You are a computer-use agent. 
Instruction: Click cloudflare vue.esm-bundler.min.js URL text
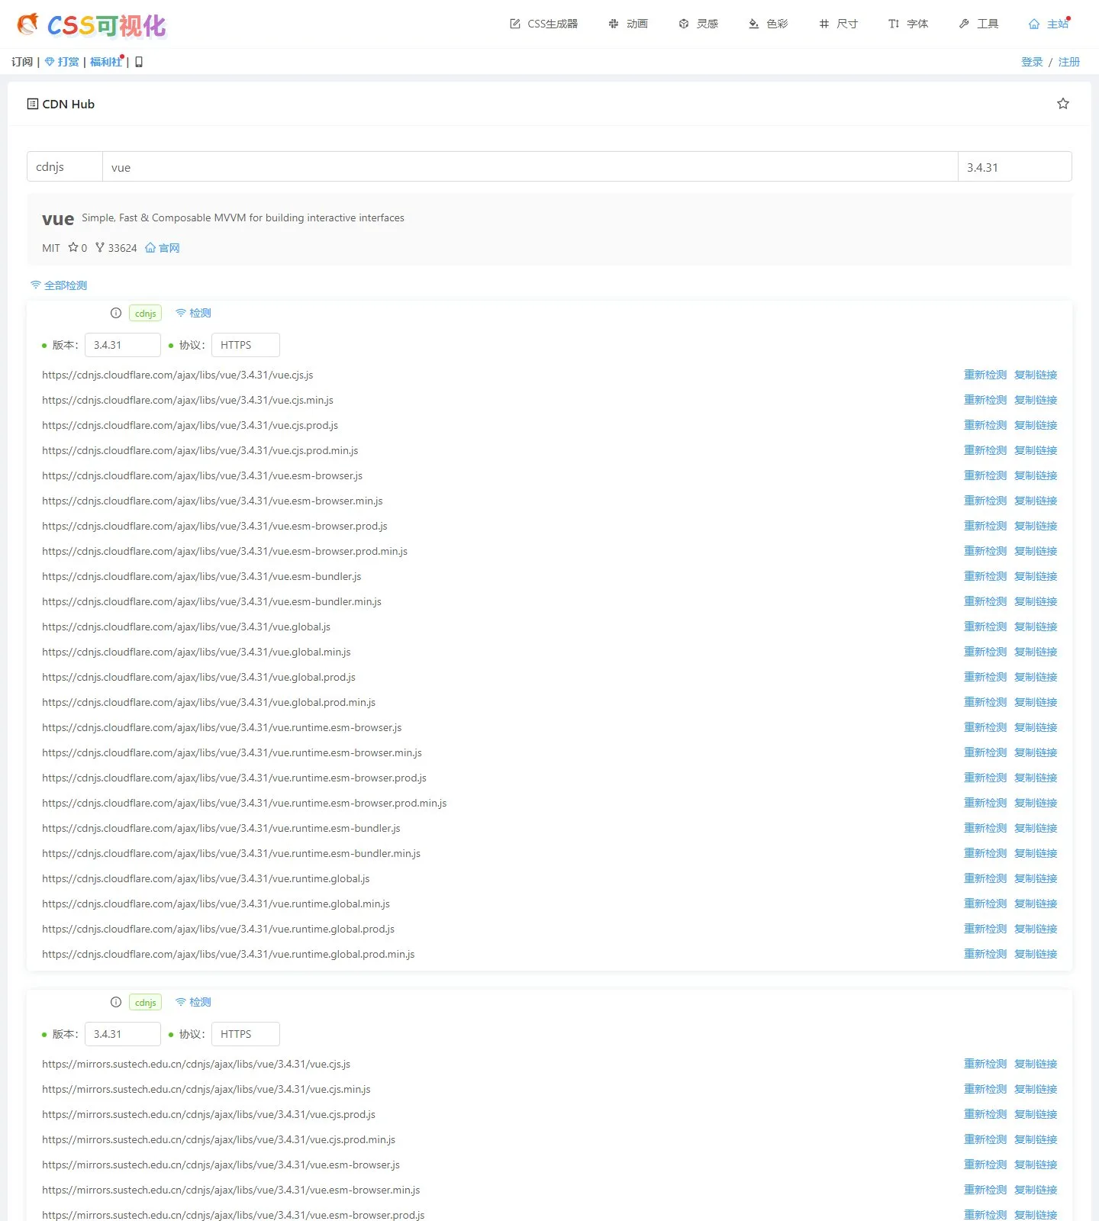click(211, 601)
